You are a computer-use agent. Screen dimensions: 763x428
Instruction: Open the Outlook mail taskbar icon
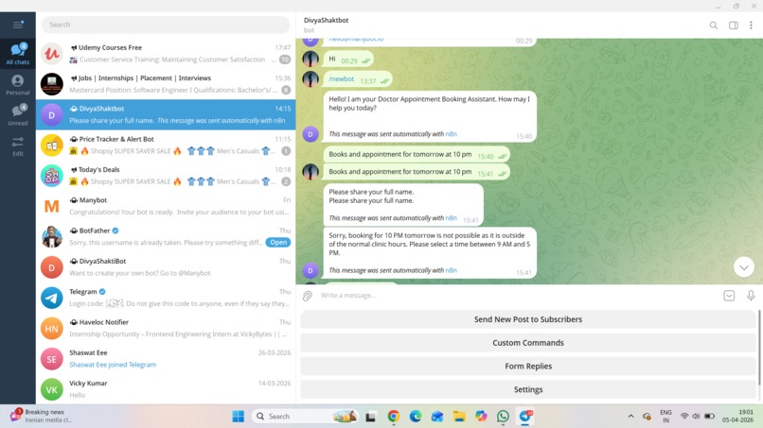[x=437, y=417]
